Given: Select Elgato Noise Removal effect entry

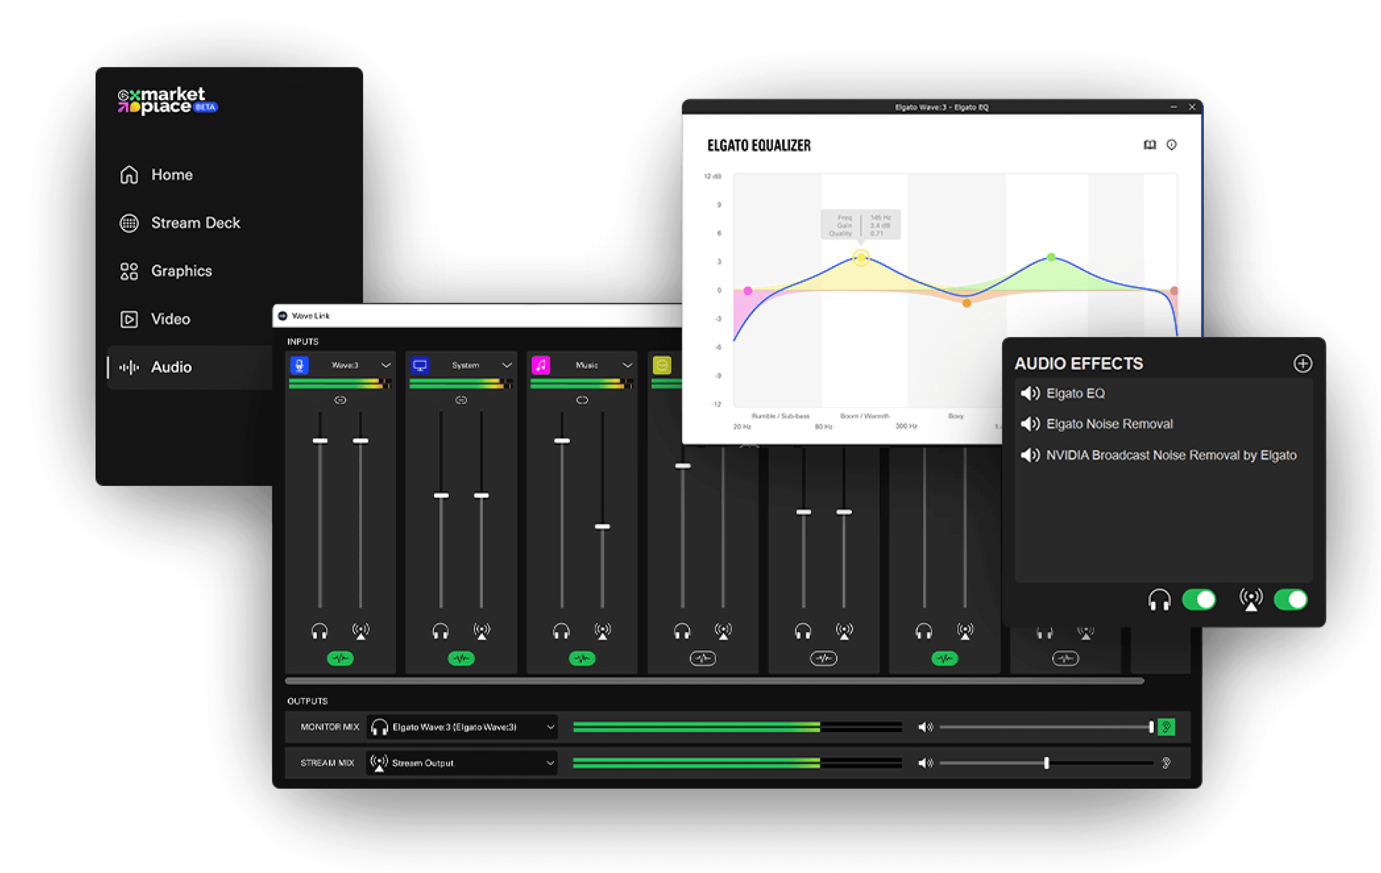Looking at the screenshot, I should (1109, 424).
